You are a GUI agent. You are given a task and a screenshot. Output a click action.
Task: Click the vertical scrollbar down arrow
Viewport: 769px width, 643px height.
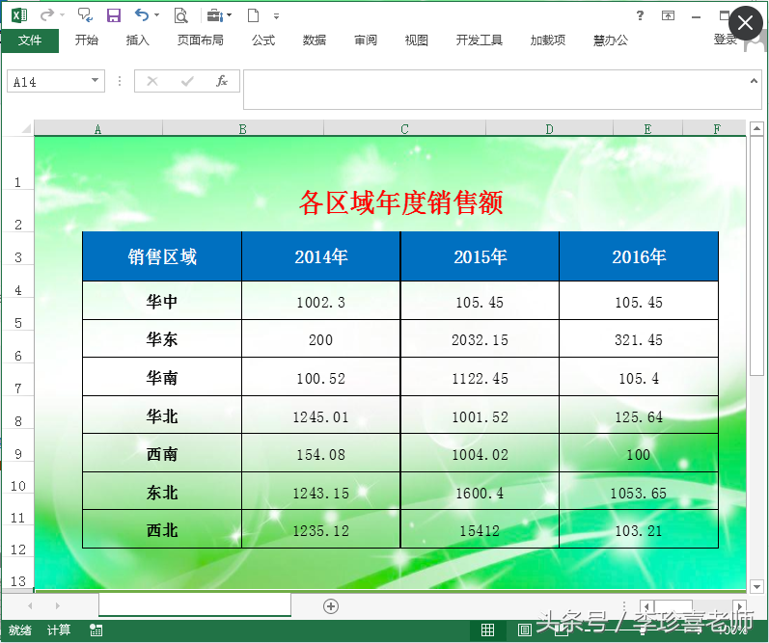click(756, 586)
